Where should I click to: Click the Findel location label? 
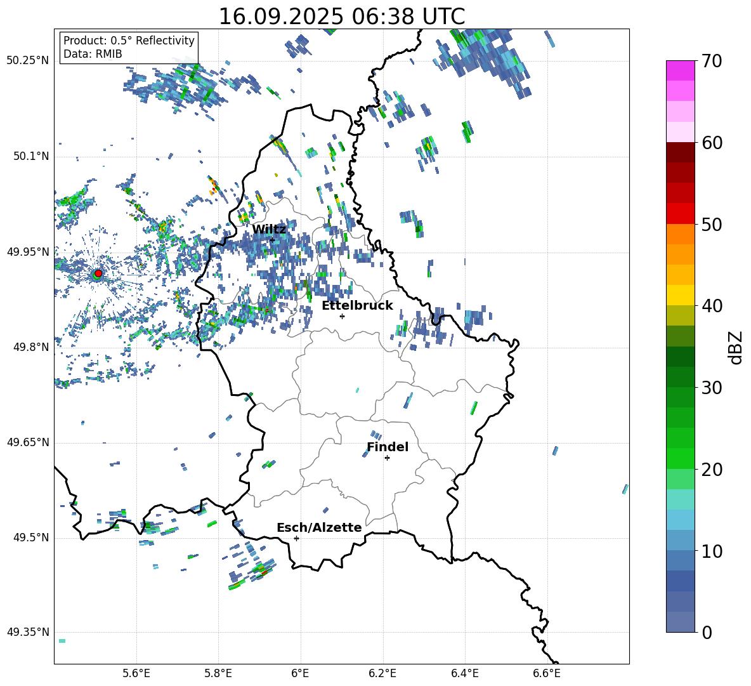tap(388, 447)
